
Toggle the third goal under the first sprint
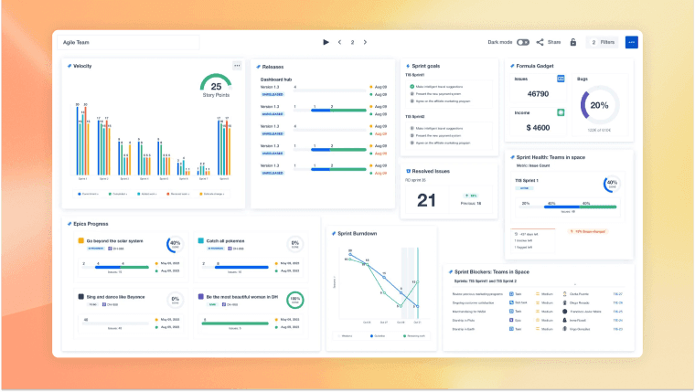pos(412,101)
